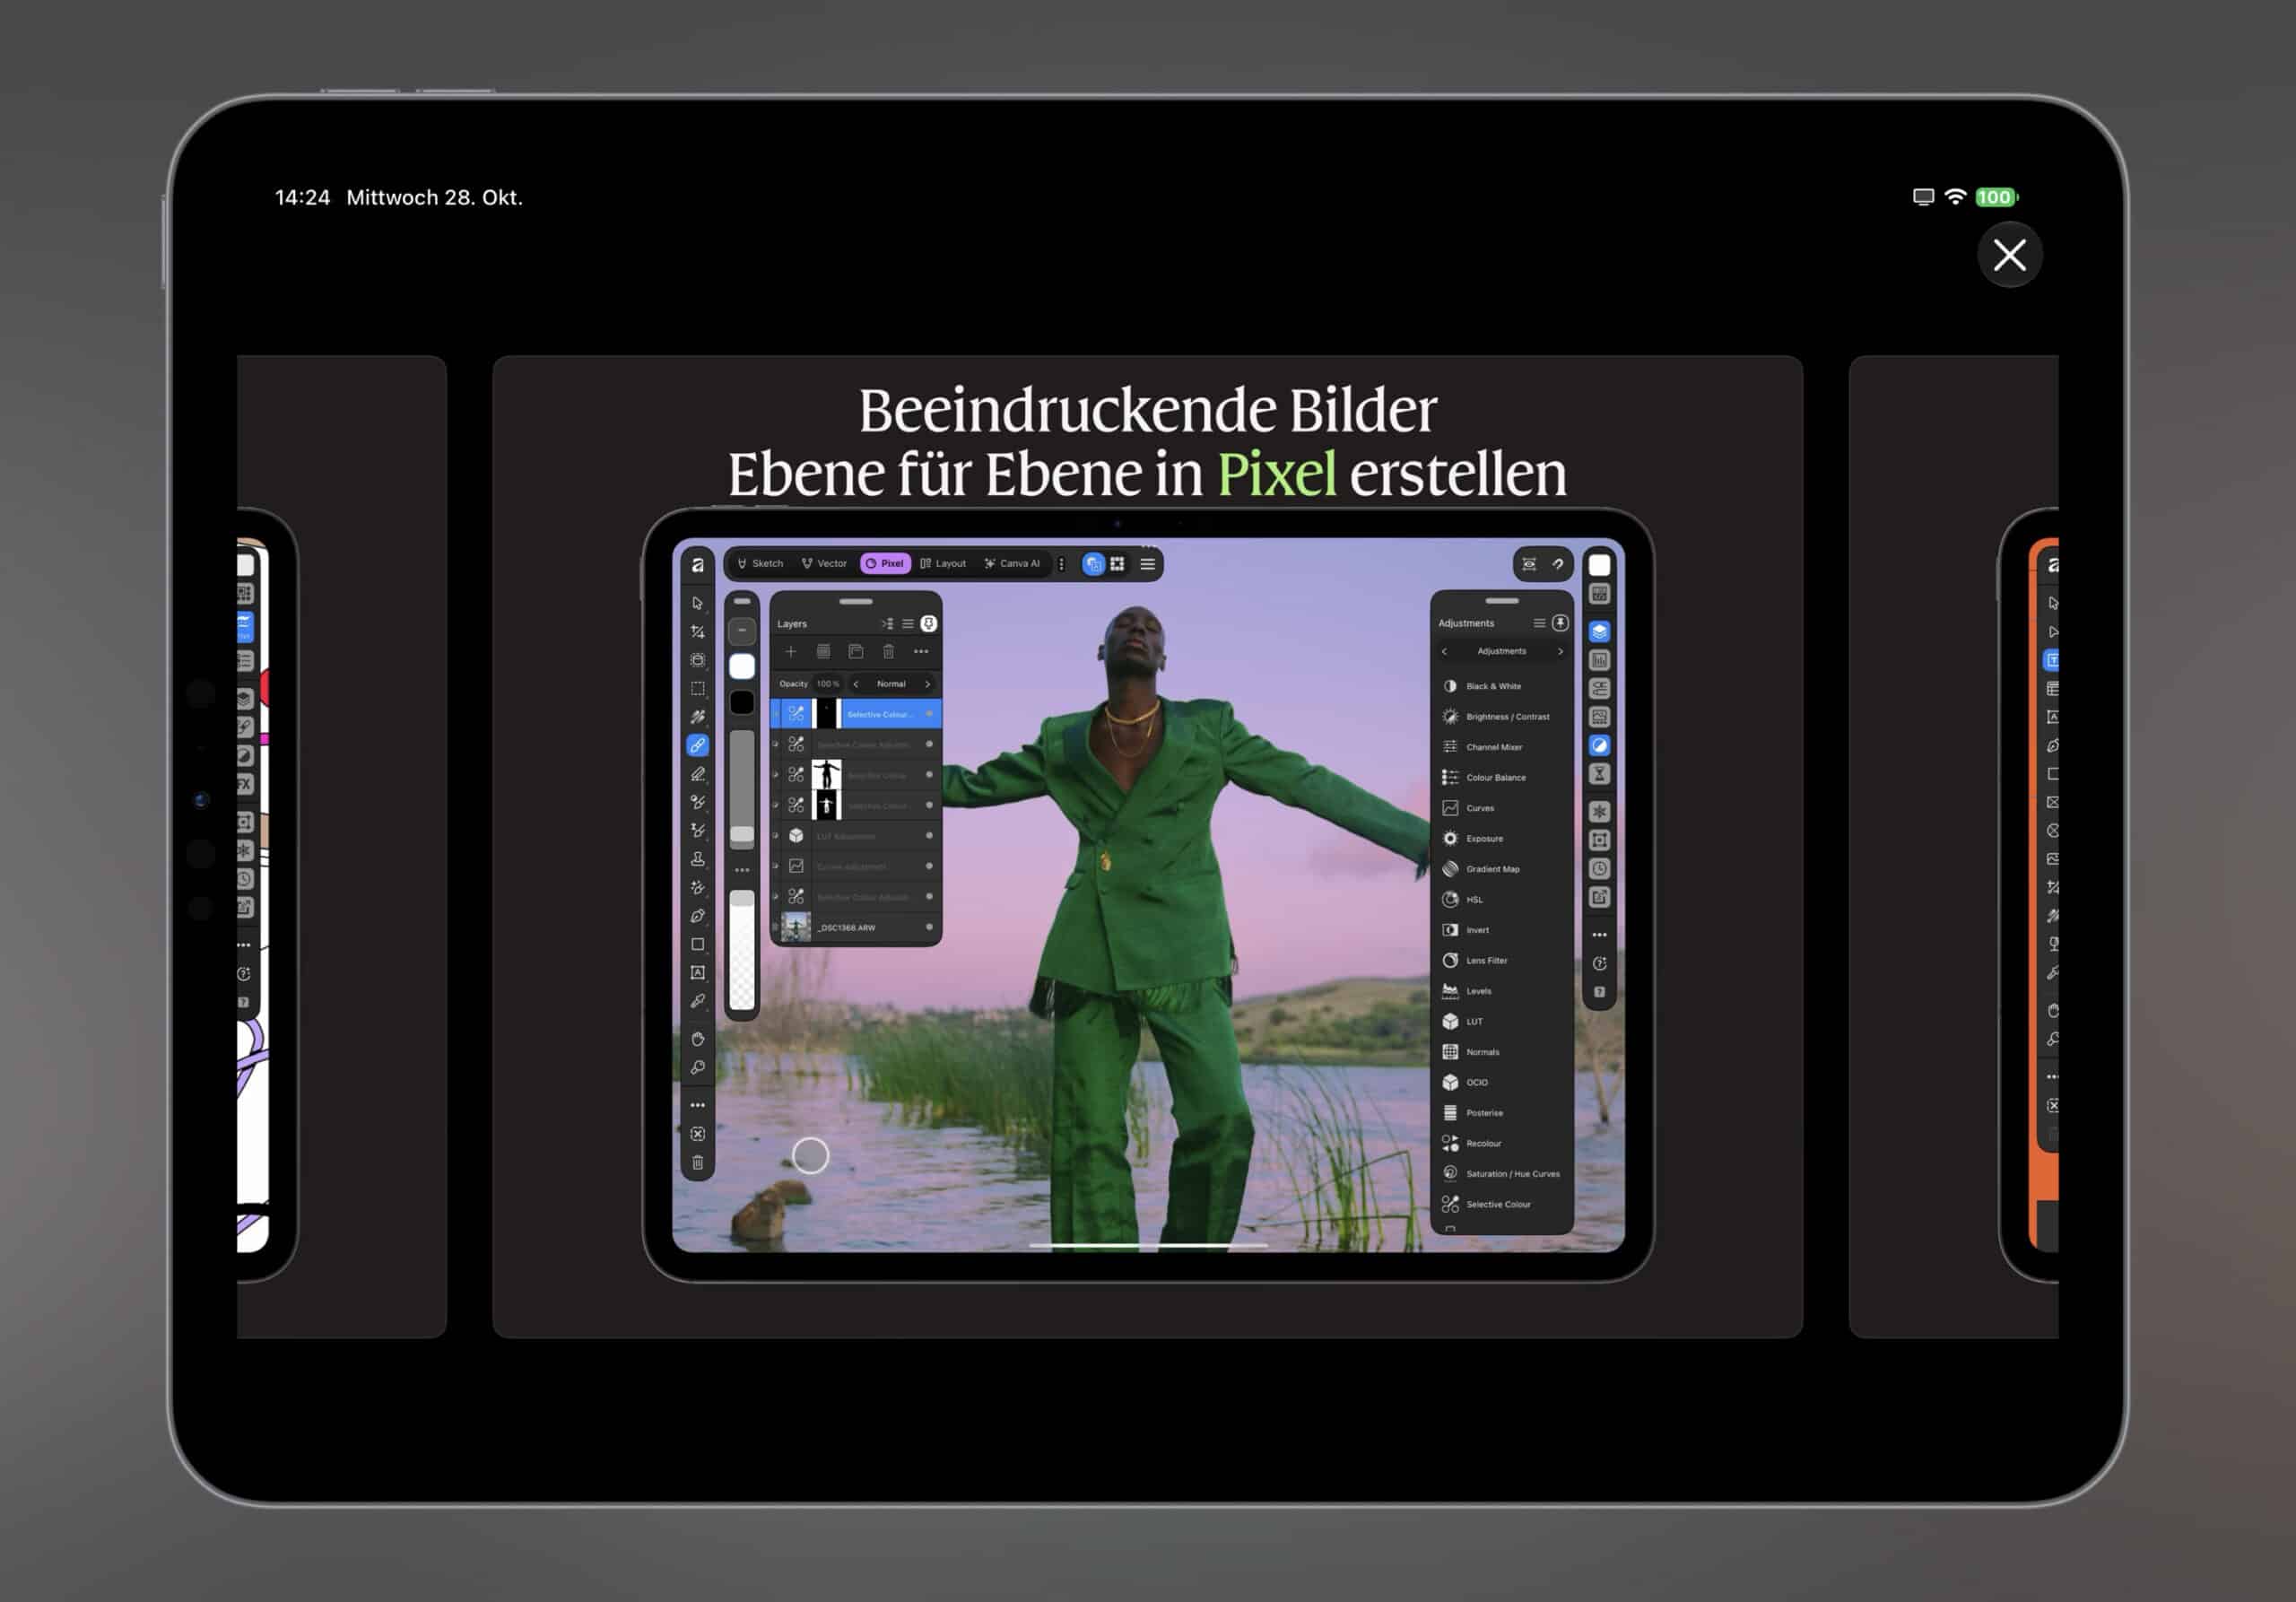The width and height of the screenshot is (2296, 1602).
Task: Select the rectangular marquee selection tool
Action: [x=698, y=688]
